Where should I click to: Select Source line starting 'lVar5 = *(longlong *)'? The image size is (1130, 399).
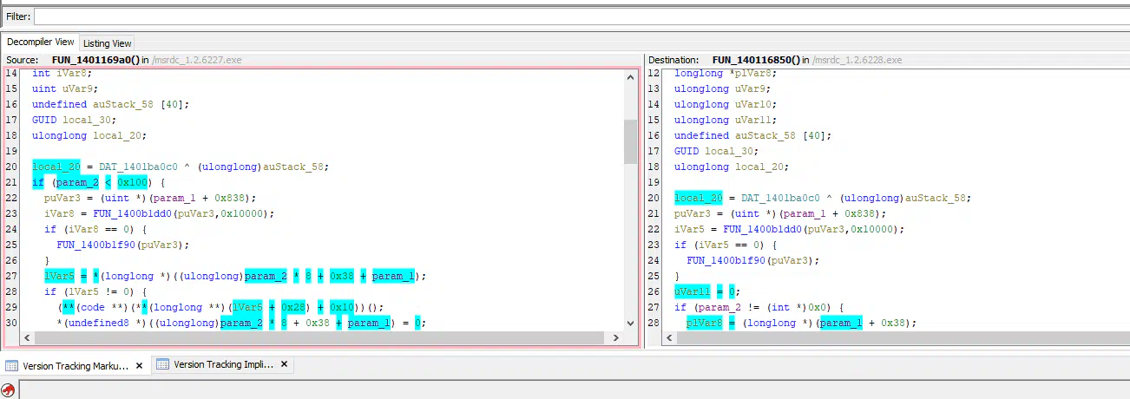[x=235, y=276]
